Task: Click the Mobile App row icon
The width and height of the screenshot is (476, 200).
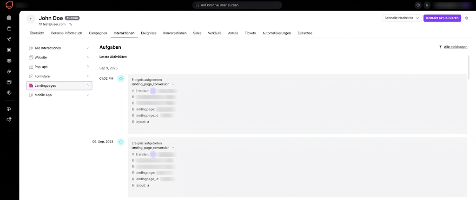Action: [31, 95]
